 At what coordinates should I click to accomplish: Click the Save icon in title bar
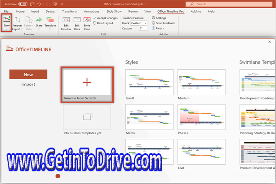32,4
